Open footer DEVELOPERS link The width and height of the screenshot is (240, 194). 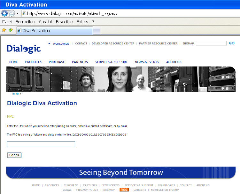tap(111, 185)
